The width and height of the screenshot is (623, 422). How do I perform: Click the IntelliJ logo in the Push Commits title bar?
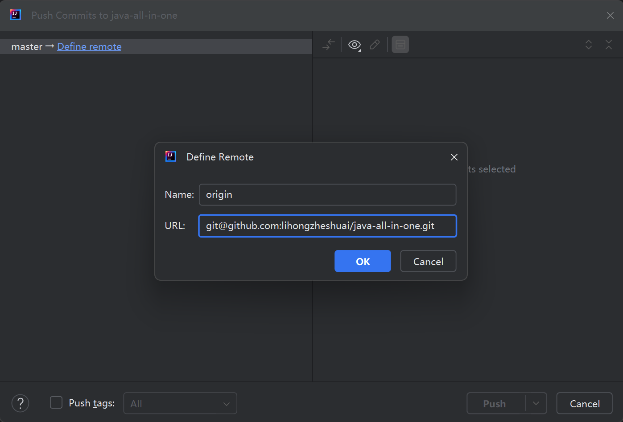[x=16, y=15]
